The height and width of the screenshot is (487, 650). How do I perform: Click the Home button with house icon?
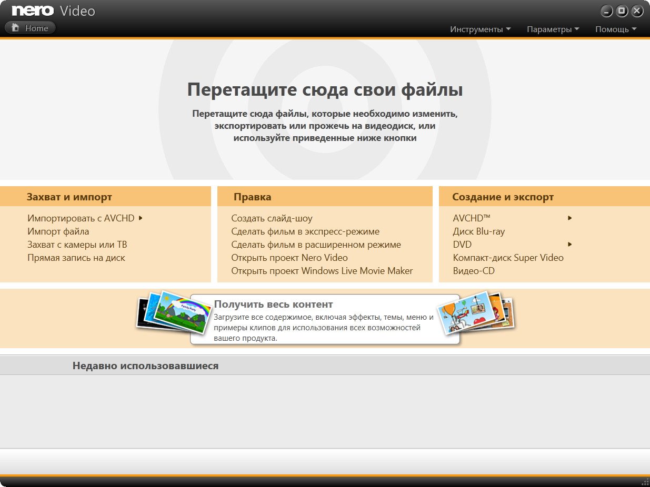tap(30, 28)
